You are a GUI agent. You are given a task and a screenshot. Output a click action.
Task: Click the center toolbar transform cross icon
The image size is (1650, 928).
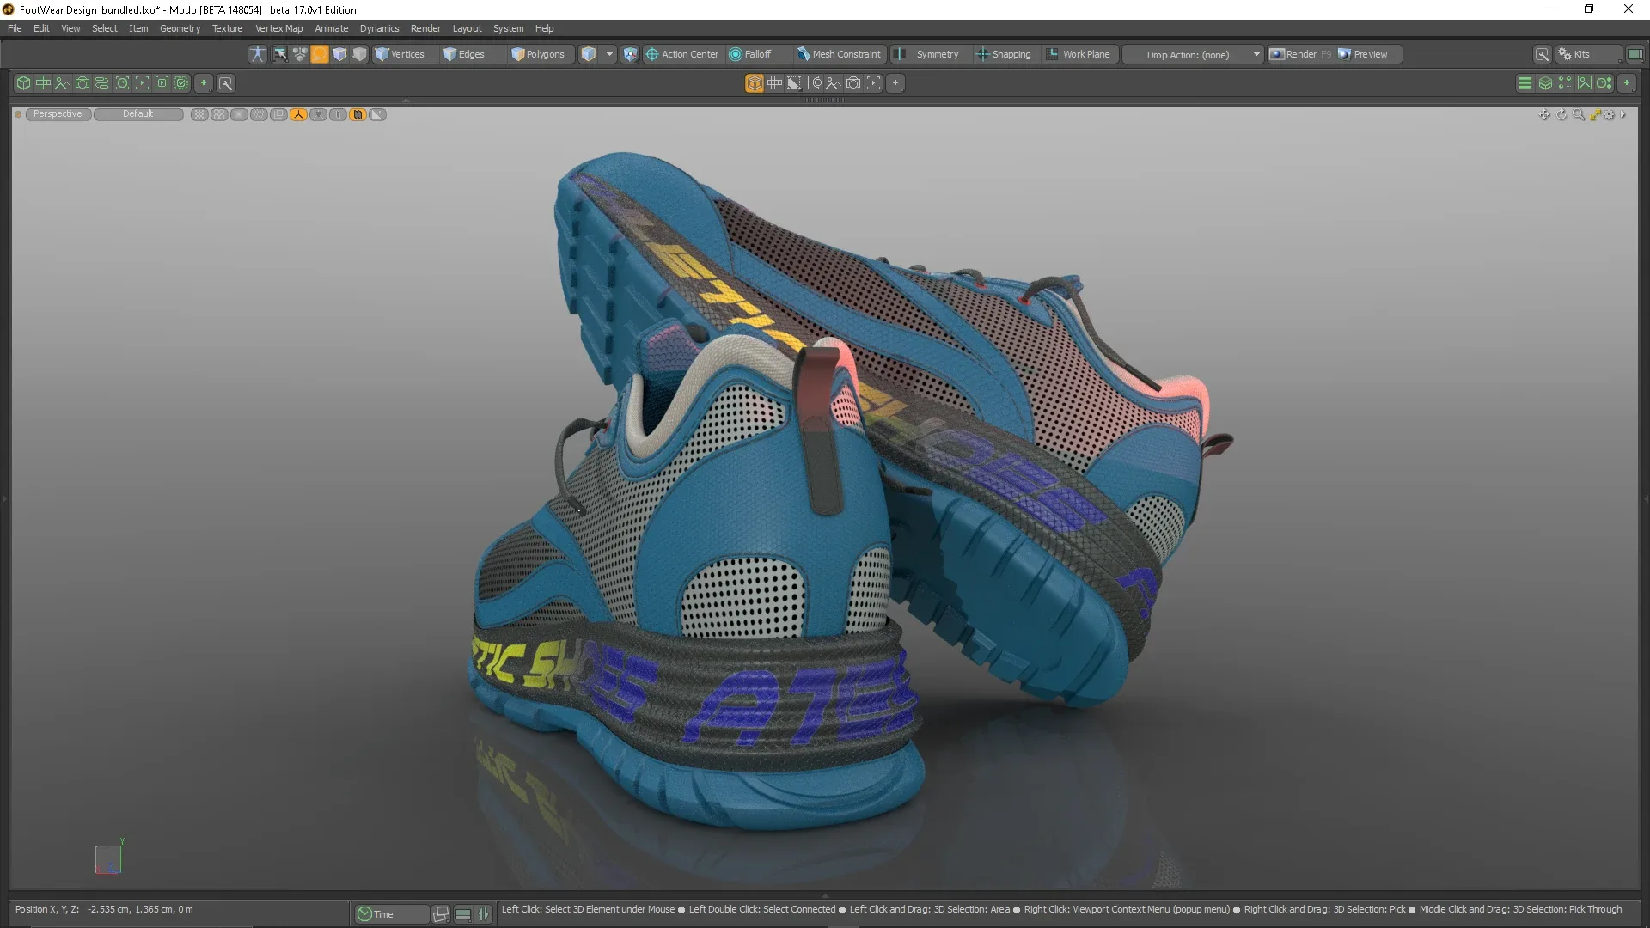pos(774,83)
